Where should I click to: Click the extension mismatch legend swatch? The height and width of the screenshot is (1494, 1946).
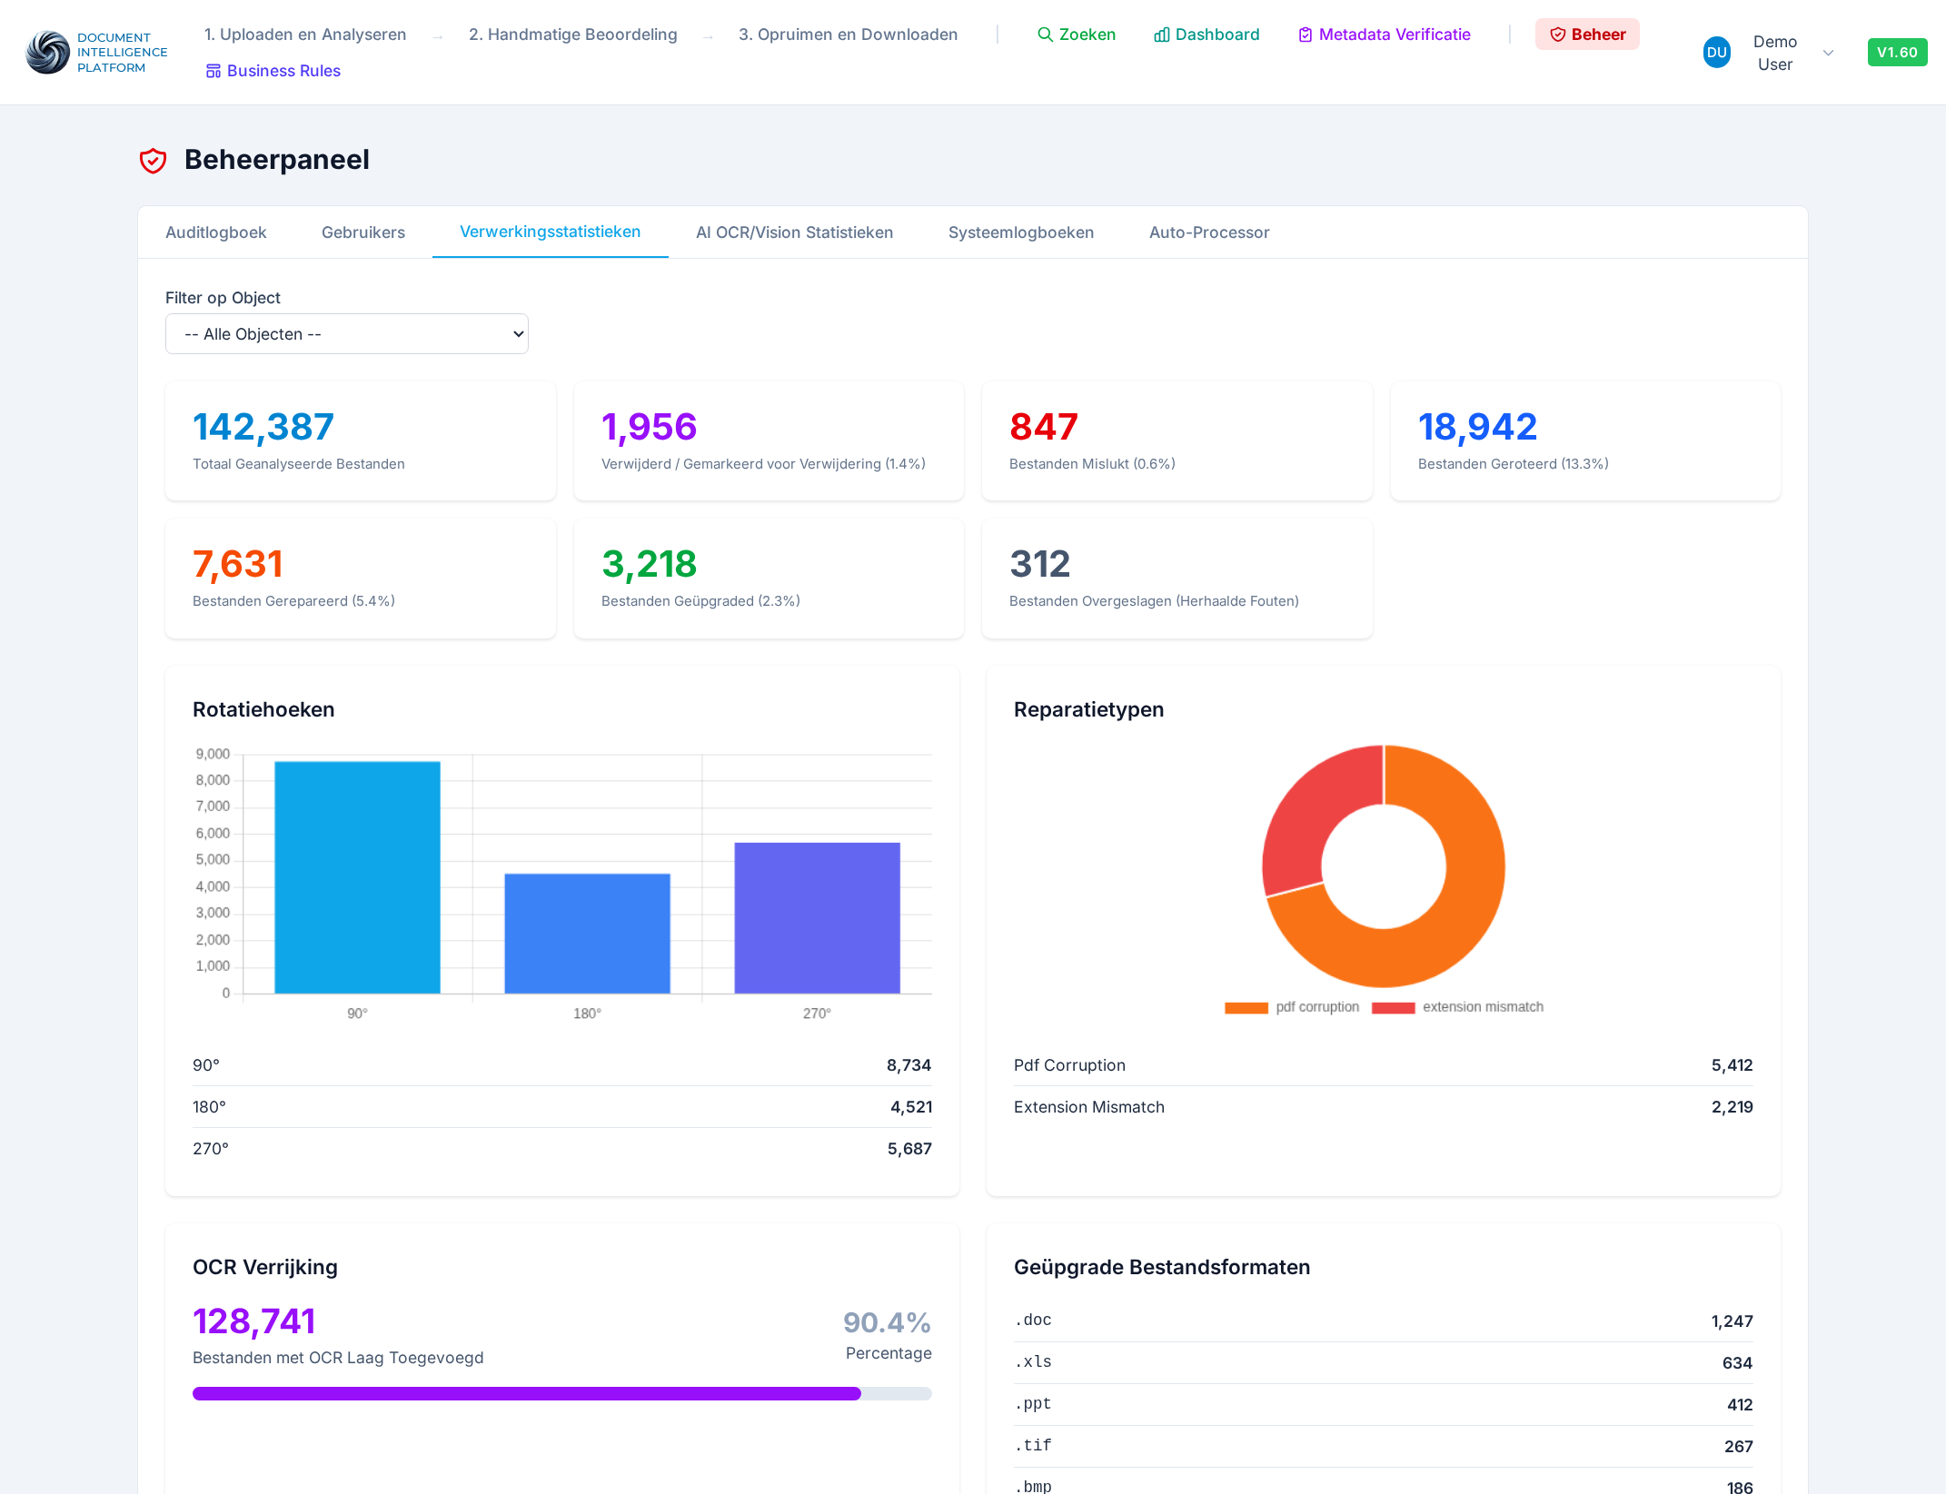coord(1393,1007)
